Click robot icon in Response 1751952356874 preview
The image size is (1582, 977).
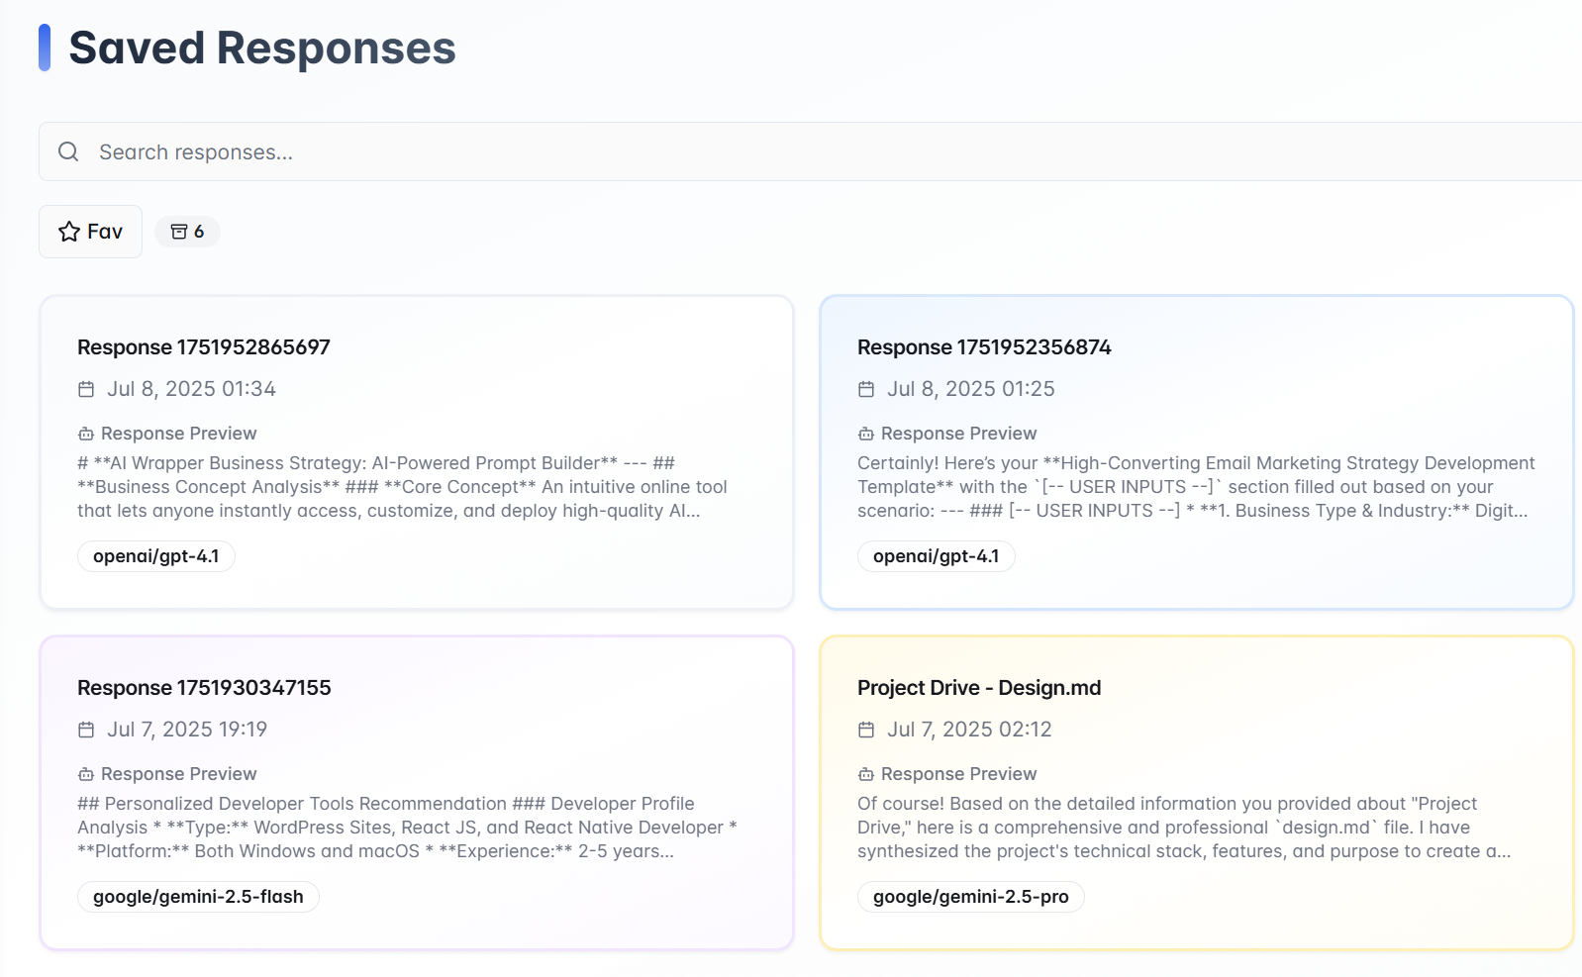(x=866, y=434)
